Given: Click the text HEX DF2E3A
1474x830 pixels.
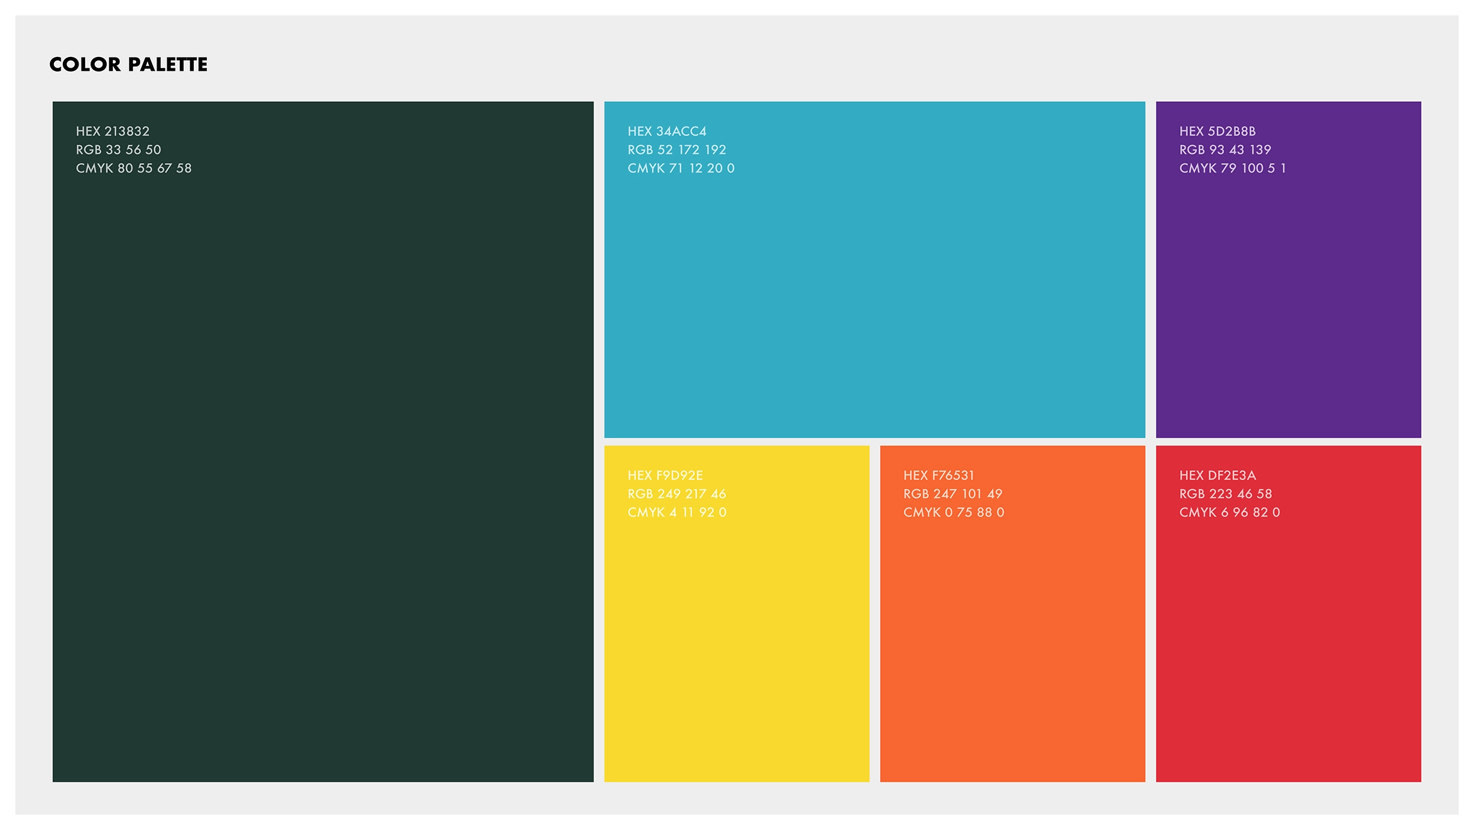Looking at the screenshot, I should pyautogui.click(x=1217, y=476).
